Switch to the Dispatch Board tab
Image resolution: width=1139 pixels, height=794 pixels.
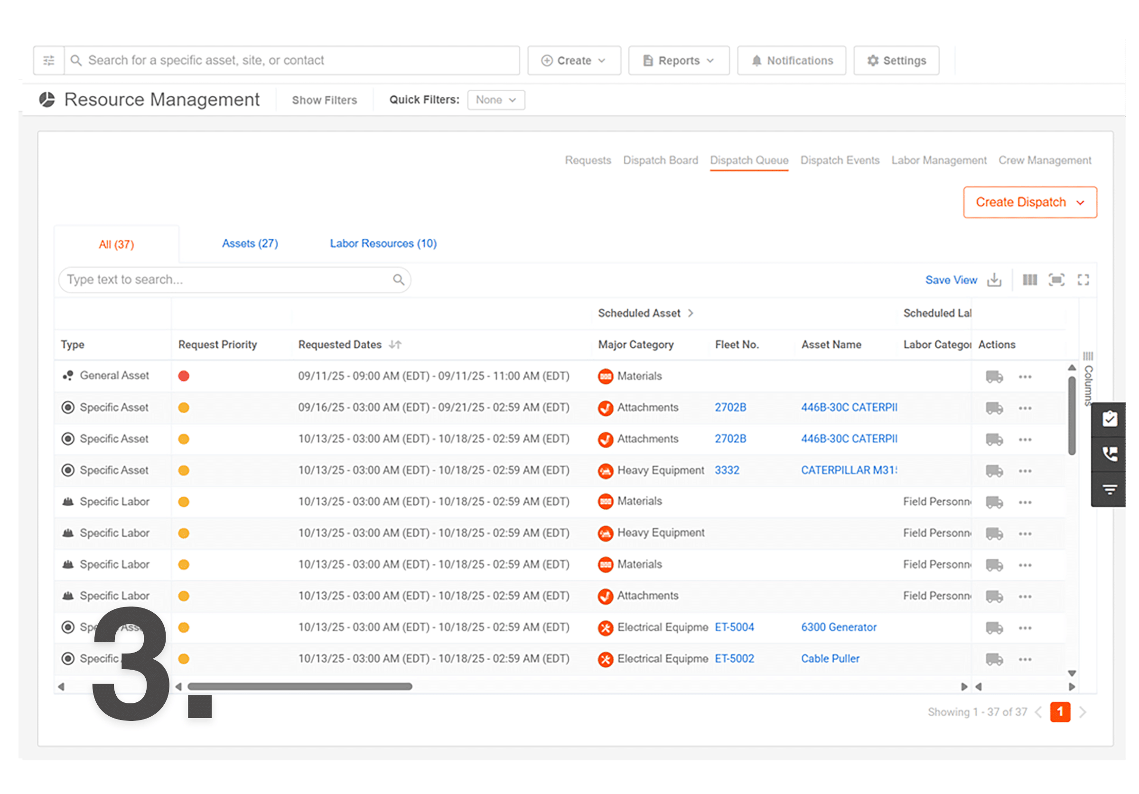pos(660,159)
